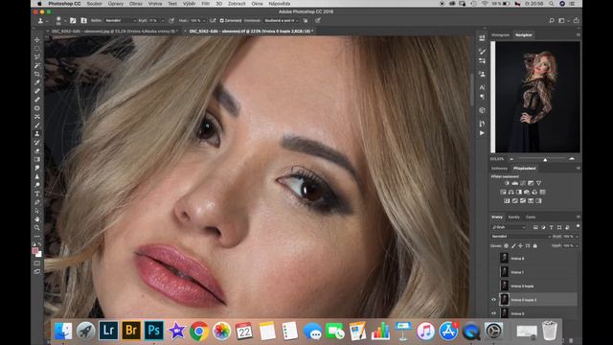The width and height of the screenshot is (613, 345).
Task: Open Photoshop search magnifier icon
Action: click(552, 20)
